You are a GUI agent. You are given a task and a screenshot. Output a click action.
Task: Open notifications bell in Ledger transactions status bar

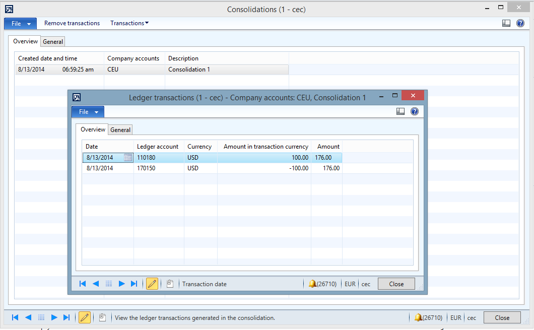(313, 284)
